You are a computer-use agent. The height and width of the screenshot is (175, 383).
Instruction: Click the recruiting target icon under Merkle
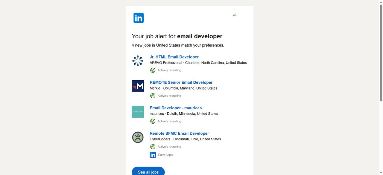click(153, 96)
